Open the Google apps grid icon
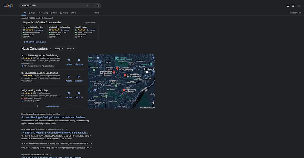The width and height of the screenshot is (304, 158). (x=293, y=6)
